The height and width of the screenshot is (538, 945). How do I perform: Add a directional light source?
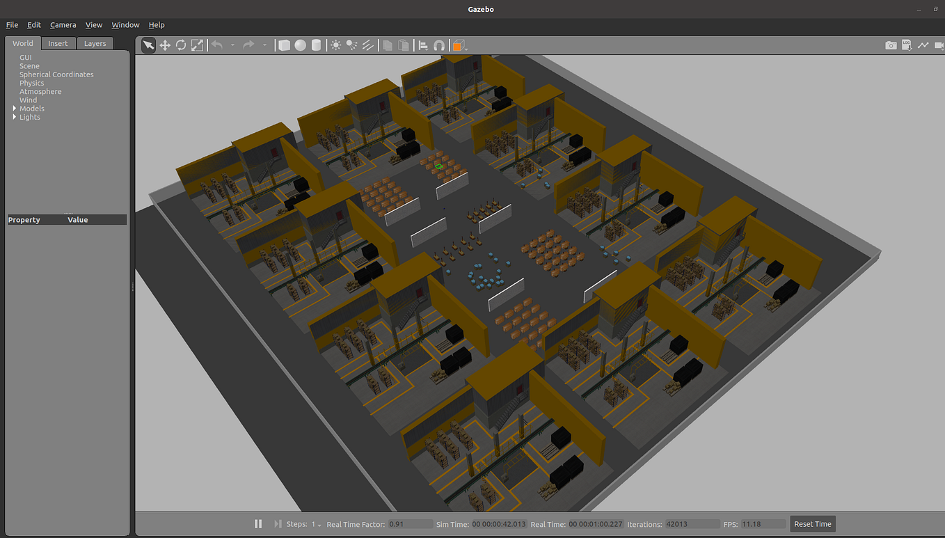click(x=367, y=45)
